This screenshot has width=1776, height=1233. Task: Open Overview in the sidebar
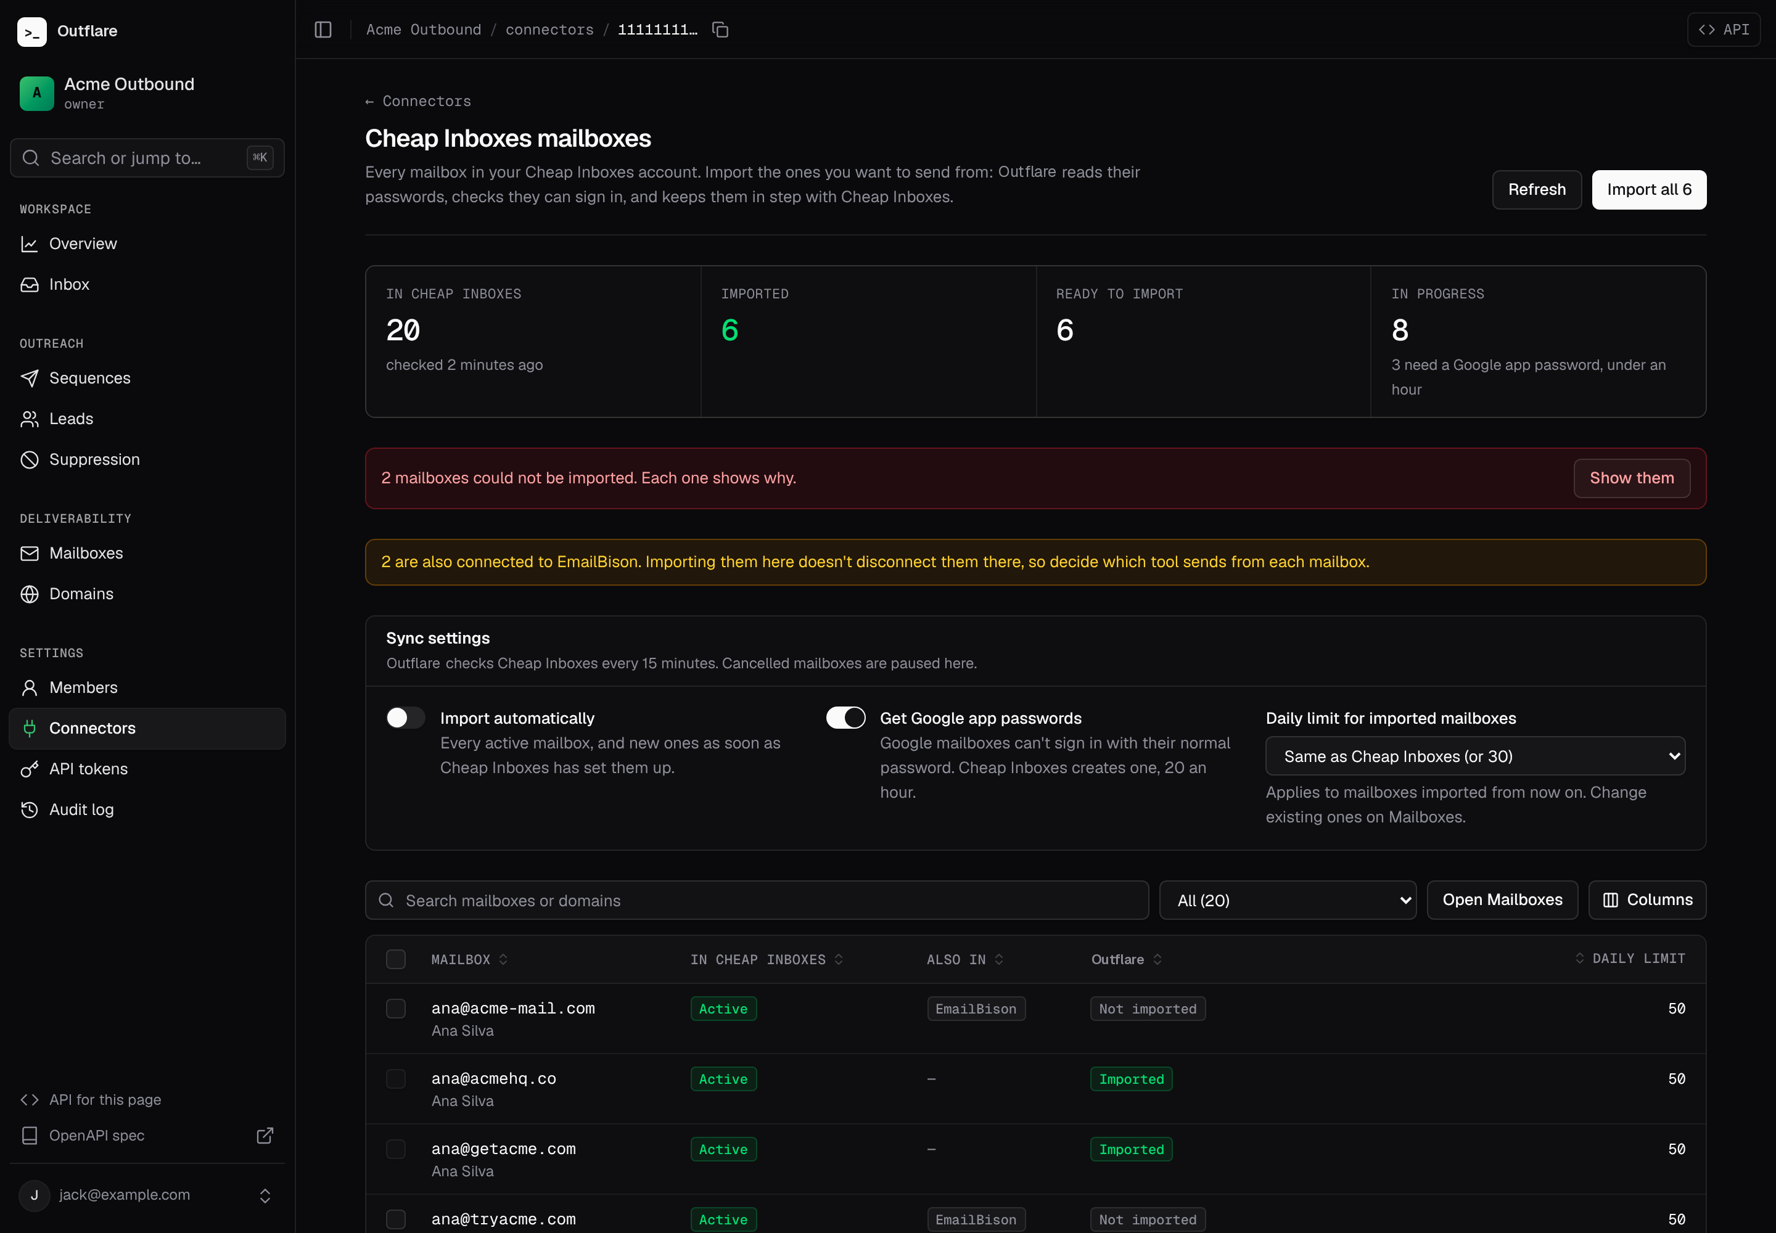coord(147,244)
